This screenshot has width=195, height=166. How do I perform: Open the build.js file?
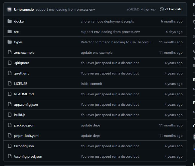(20, 115)
